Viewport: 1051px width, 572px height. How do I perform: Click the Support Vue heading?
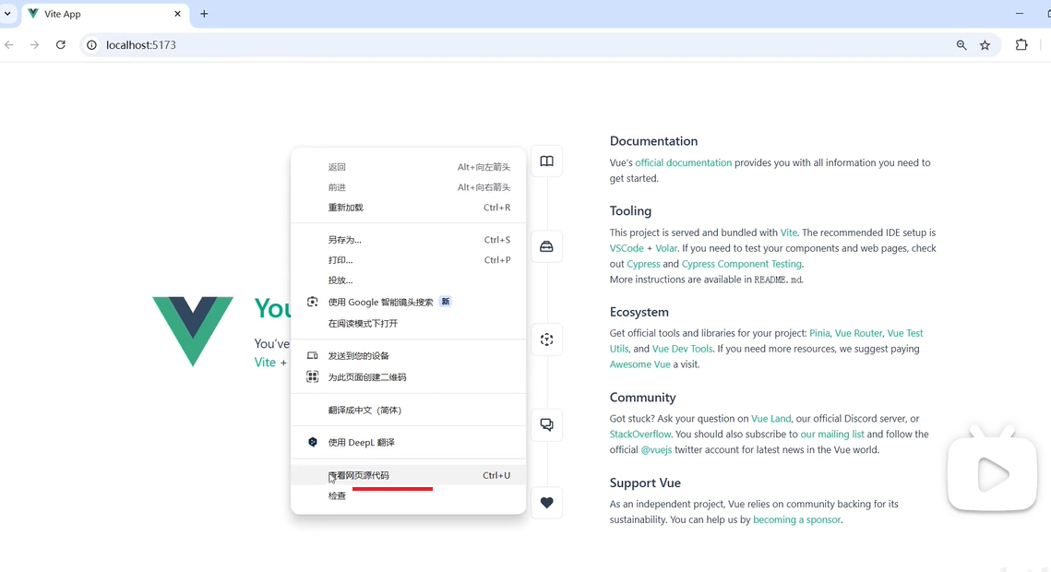click(645, 483)
